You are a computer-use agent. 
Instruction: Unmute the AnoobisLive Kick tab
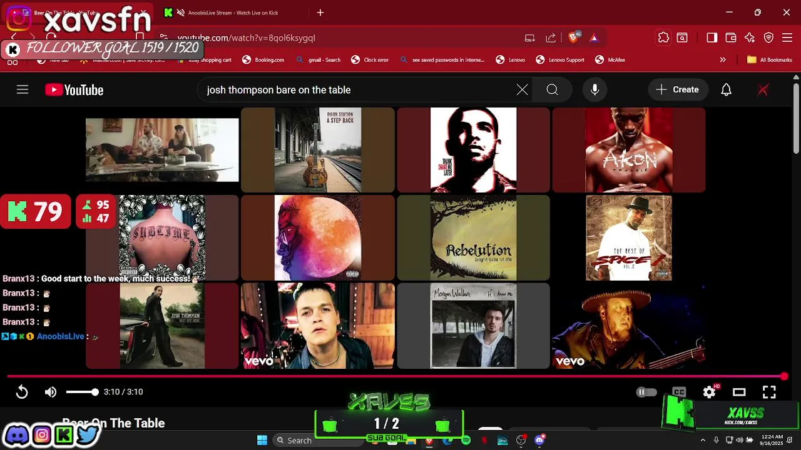181,12
